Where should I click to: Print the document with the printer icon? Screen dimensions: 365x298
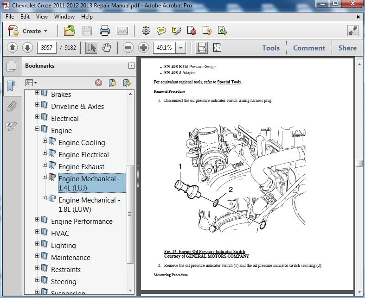coord(105,31)
